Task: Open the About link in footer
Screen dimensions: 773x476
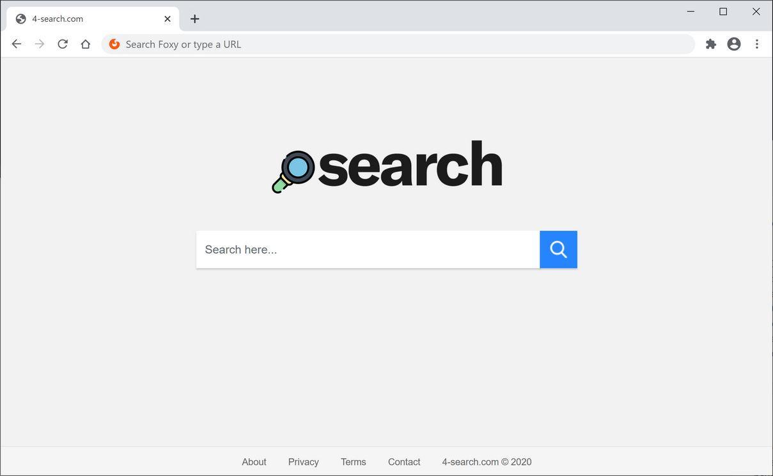Action: coord(254,462)
